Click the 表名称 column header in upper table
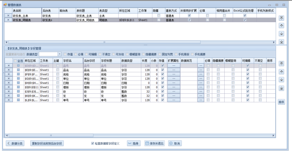 26,11
